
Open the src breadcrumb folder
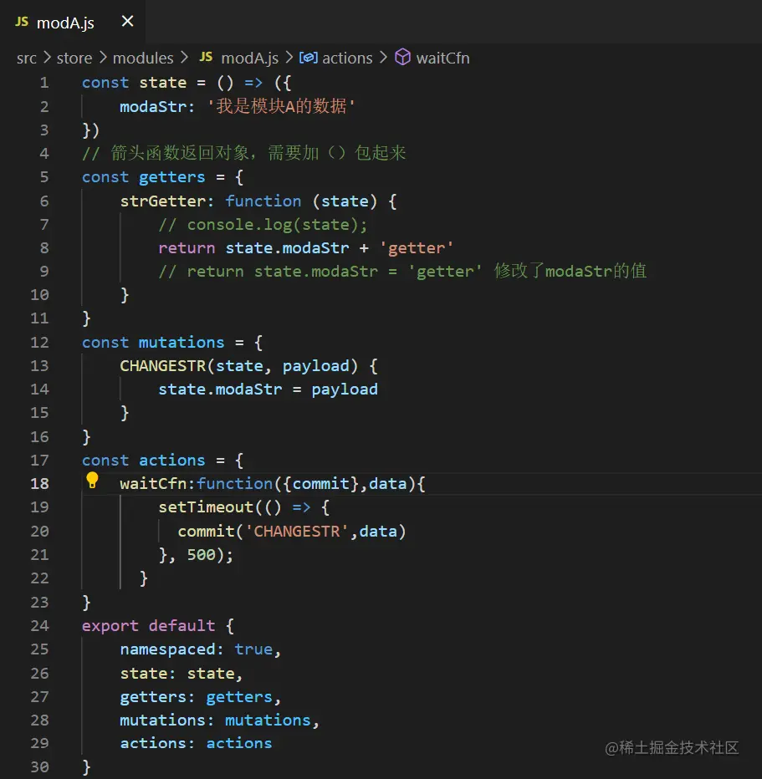click(x=26, y=59)
